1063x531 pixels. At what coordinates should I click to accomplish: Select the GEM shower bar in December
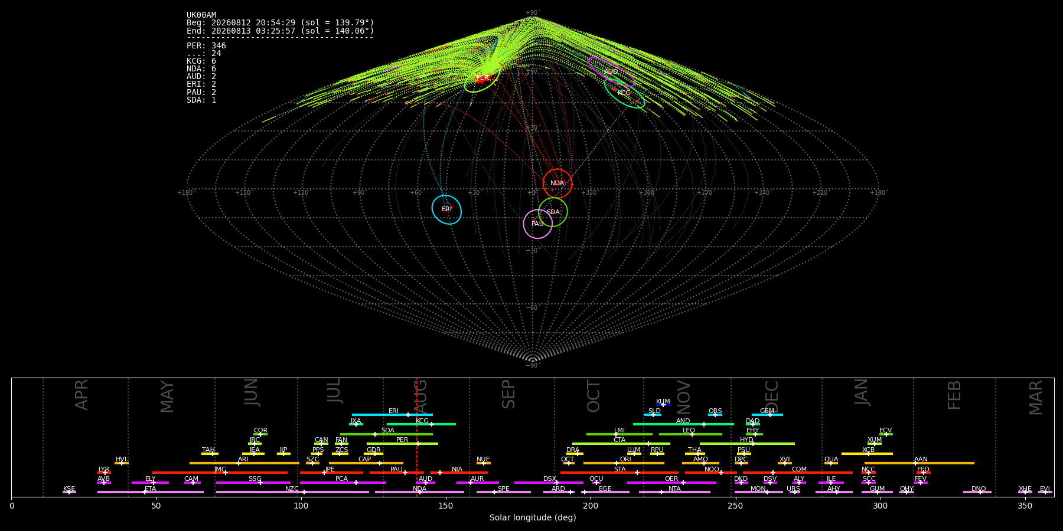tap(767, 415)
